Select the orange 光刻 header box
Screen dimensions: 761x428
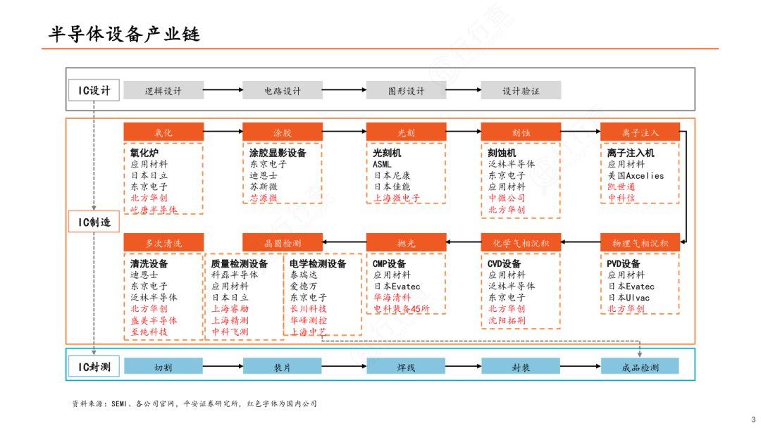click(x=406, y=132)
